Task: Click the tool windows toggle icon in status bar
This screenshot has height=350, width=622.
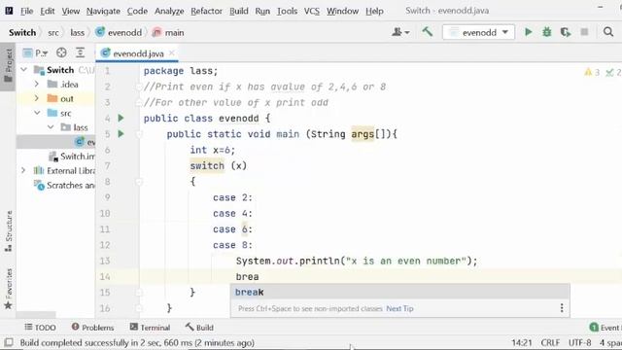Action: pos(9,342)
